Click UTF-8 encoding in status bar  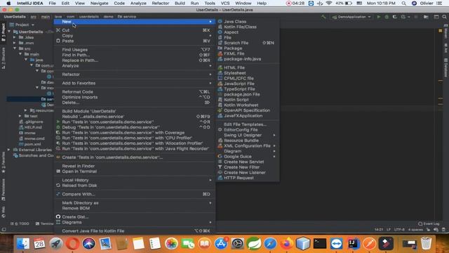coord(399,230)
